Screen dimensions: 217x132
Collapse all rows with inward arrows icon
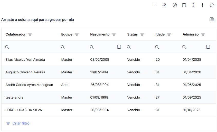(x=202, y=5)
